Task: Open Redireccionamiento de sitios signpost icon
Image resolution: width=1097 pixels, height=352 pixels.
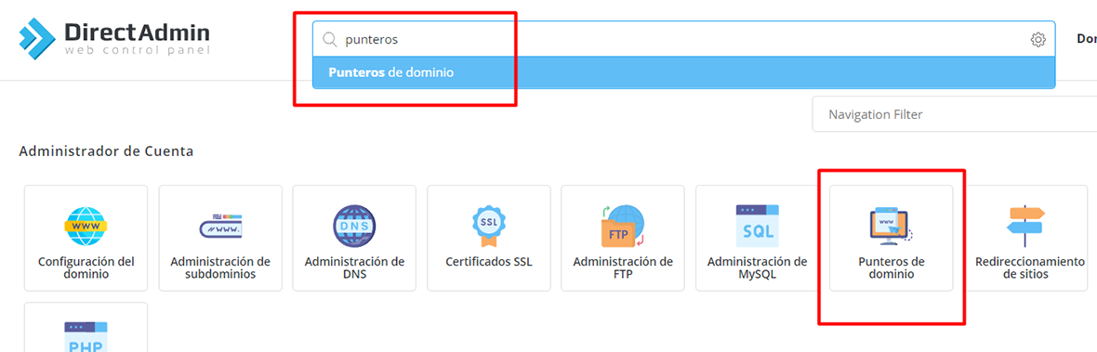Action: 1025,226
